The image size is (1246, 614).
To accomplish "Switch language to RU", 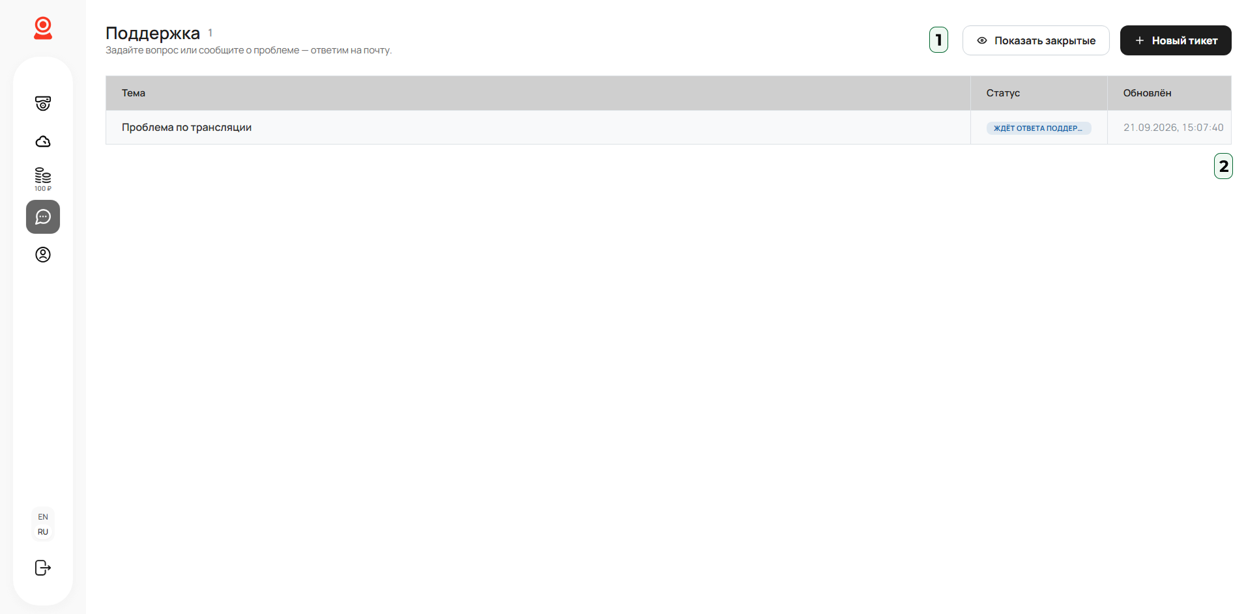I will click(x=43, y=532).
